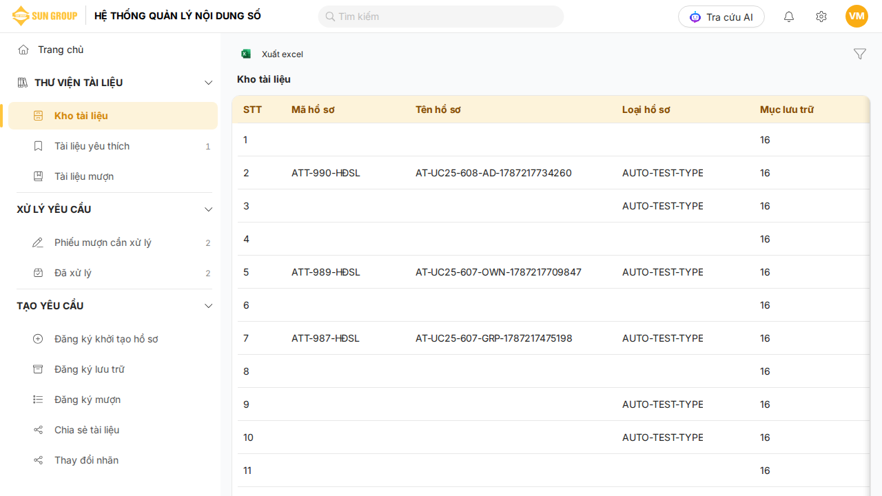Screen dimensions: 882x496
Task: Click the search magnifier icon
Action: pyautogui.click(x=330, y=17)
